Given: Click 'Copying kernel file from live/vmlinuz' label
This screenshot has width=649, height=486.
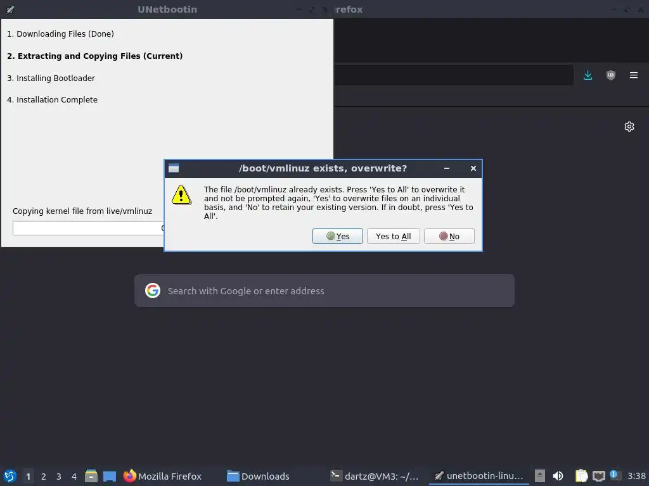Looking at the screenshot, I should (x=82, y=211).
